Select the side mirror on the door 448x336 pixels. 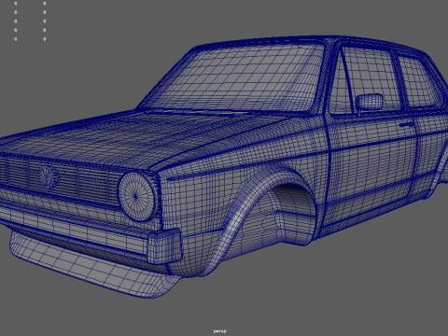click(x=370, y=103)
